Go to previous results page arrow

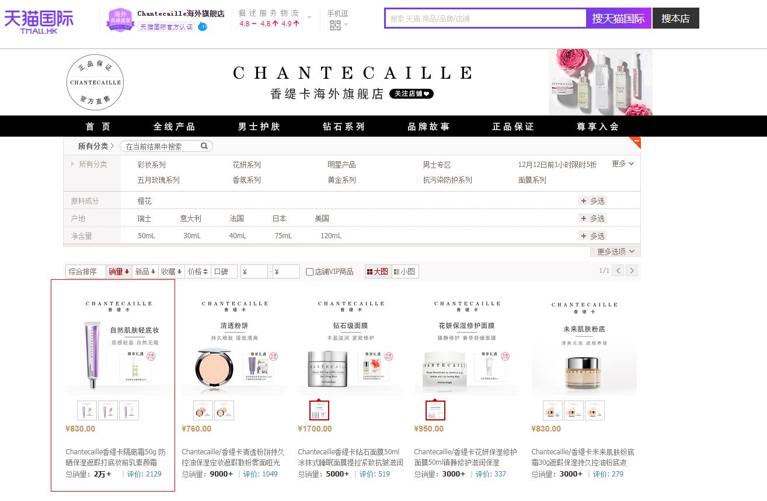(618, 271)
